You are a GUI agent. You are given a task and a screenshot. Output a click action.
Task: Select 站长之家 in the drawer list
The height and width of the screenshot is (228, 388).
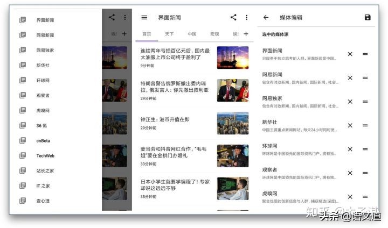(x=45, y=171)
